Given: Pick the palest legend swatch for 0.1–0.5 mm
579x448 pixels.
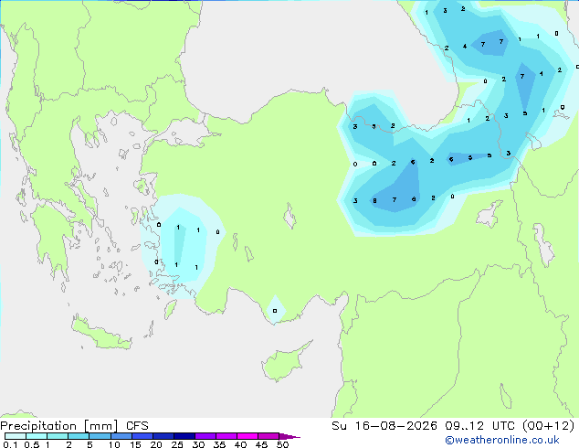Looking at the screenshot, I should [16, 436].
